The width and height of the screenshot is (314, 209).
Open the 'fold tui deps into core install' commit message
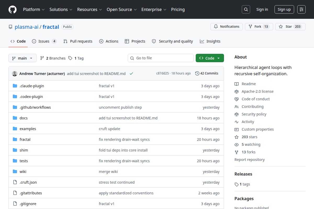123,150
